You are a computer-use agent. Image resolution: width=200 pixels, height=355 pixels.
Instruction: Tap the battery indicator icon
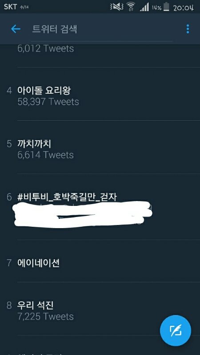(x=166, y=7)
